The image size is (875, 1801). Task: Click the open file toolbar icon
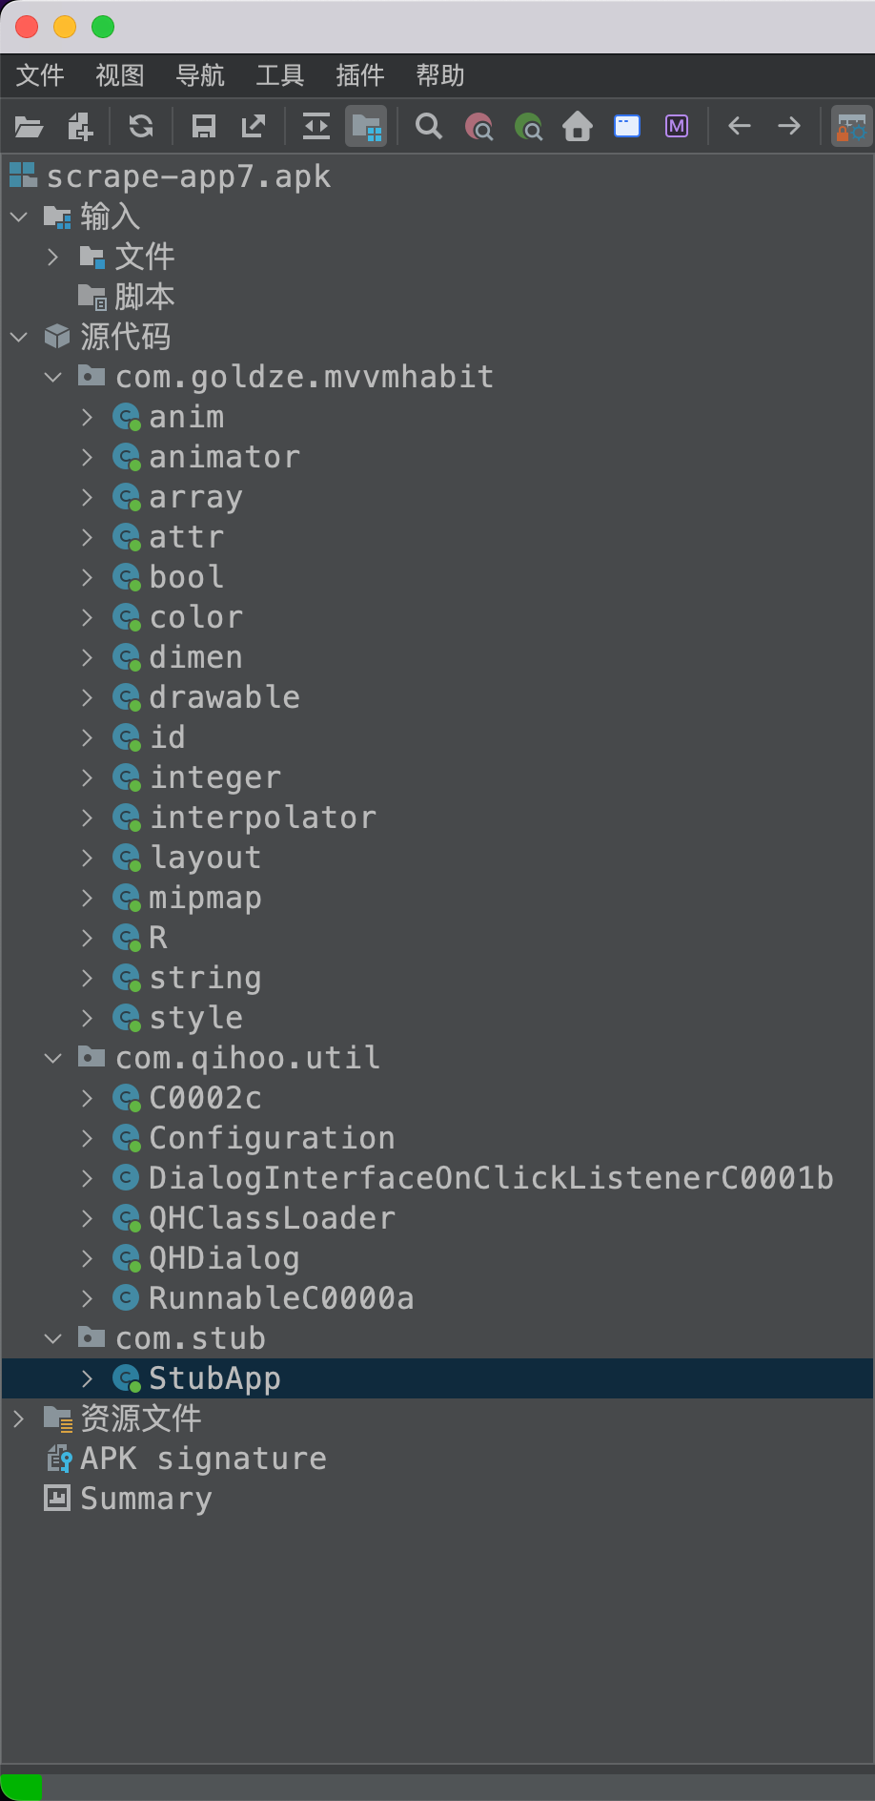29,126
